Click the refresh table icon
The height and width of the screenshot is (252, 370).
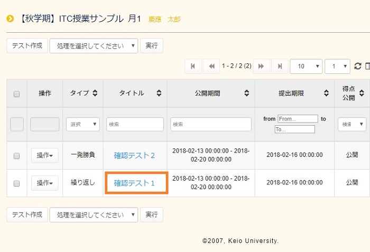pyautogui.click(x=358, y=66)
